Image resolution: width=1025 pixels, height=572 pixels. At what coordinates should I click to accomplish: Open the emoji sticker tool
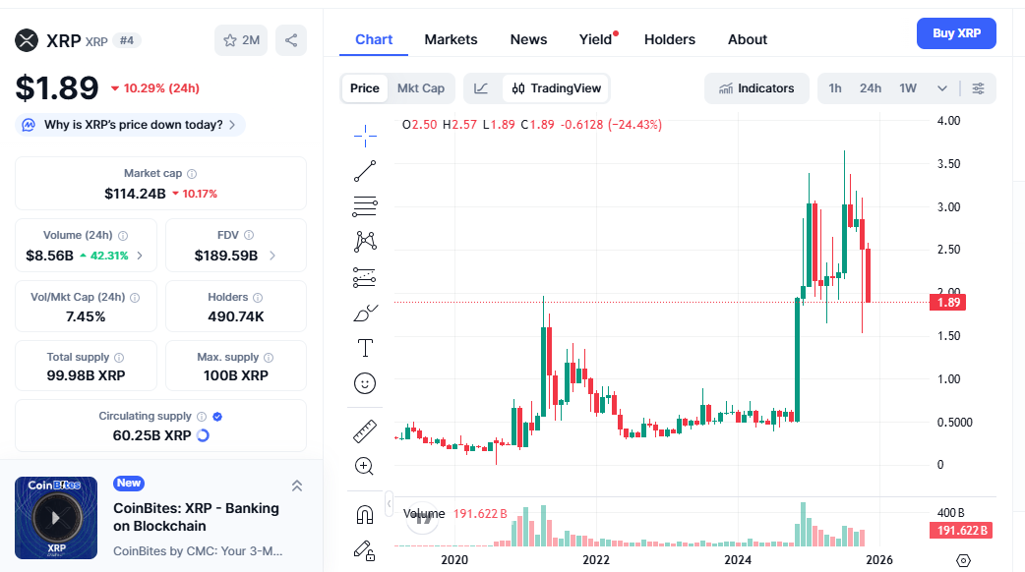click(365, 382)
